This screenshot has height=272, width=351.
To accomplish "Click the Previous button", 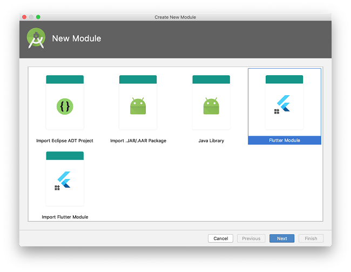I will point(251,238).
